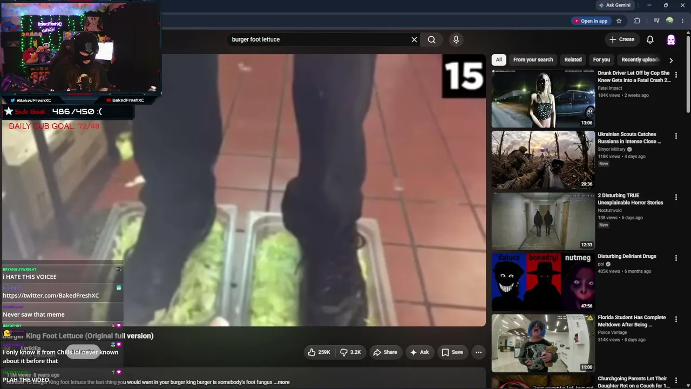Viewport: 691px width, 389px height.
Task: Select the All filter chip
Action: 499,60
